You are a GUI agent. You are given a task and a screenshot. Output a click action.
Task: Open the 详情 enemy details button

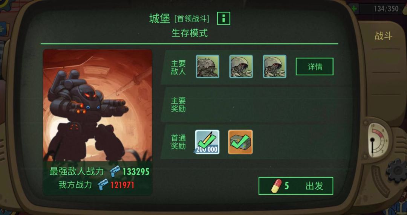pyautogui.click(x=315, y=67)
